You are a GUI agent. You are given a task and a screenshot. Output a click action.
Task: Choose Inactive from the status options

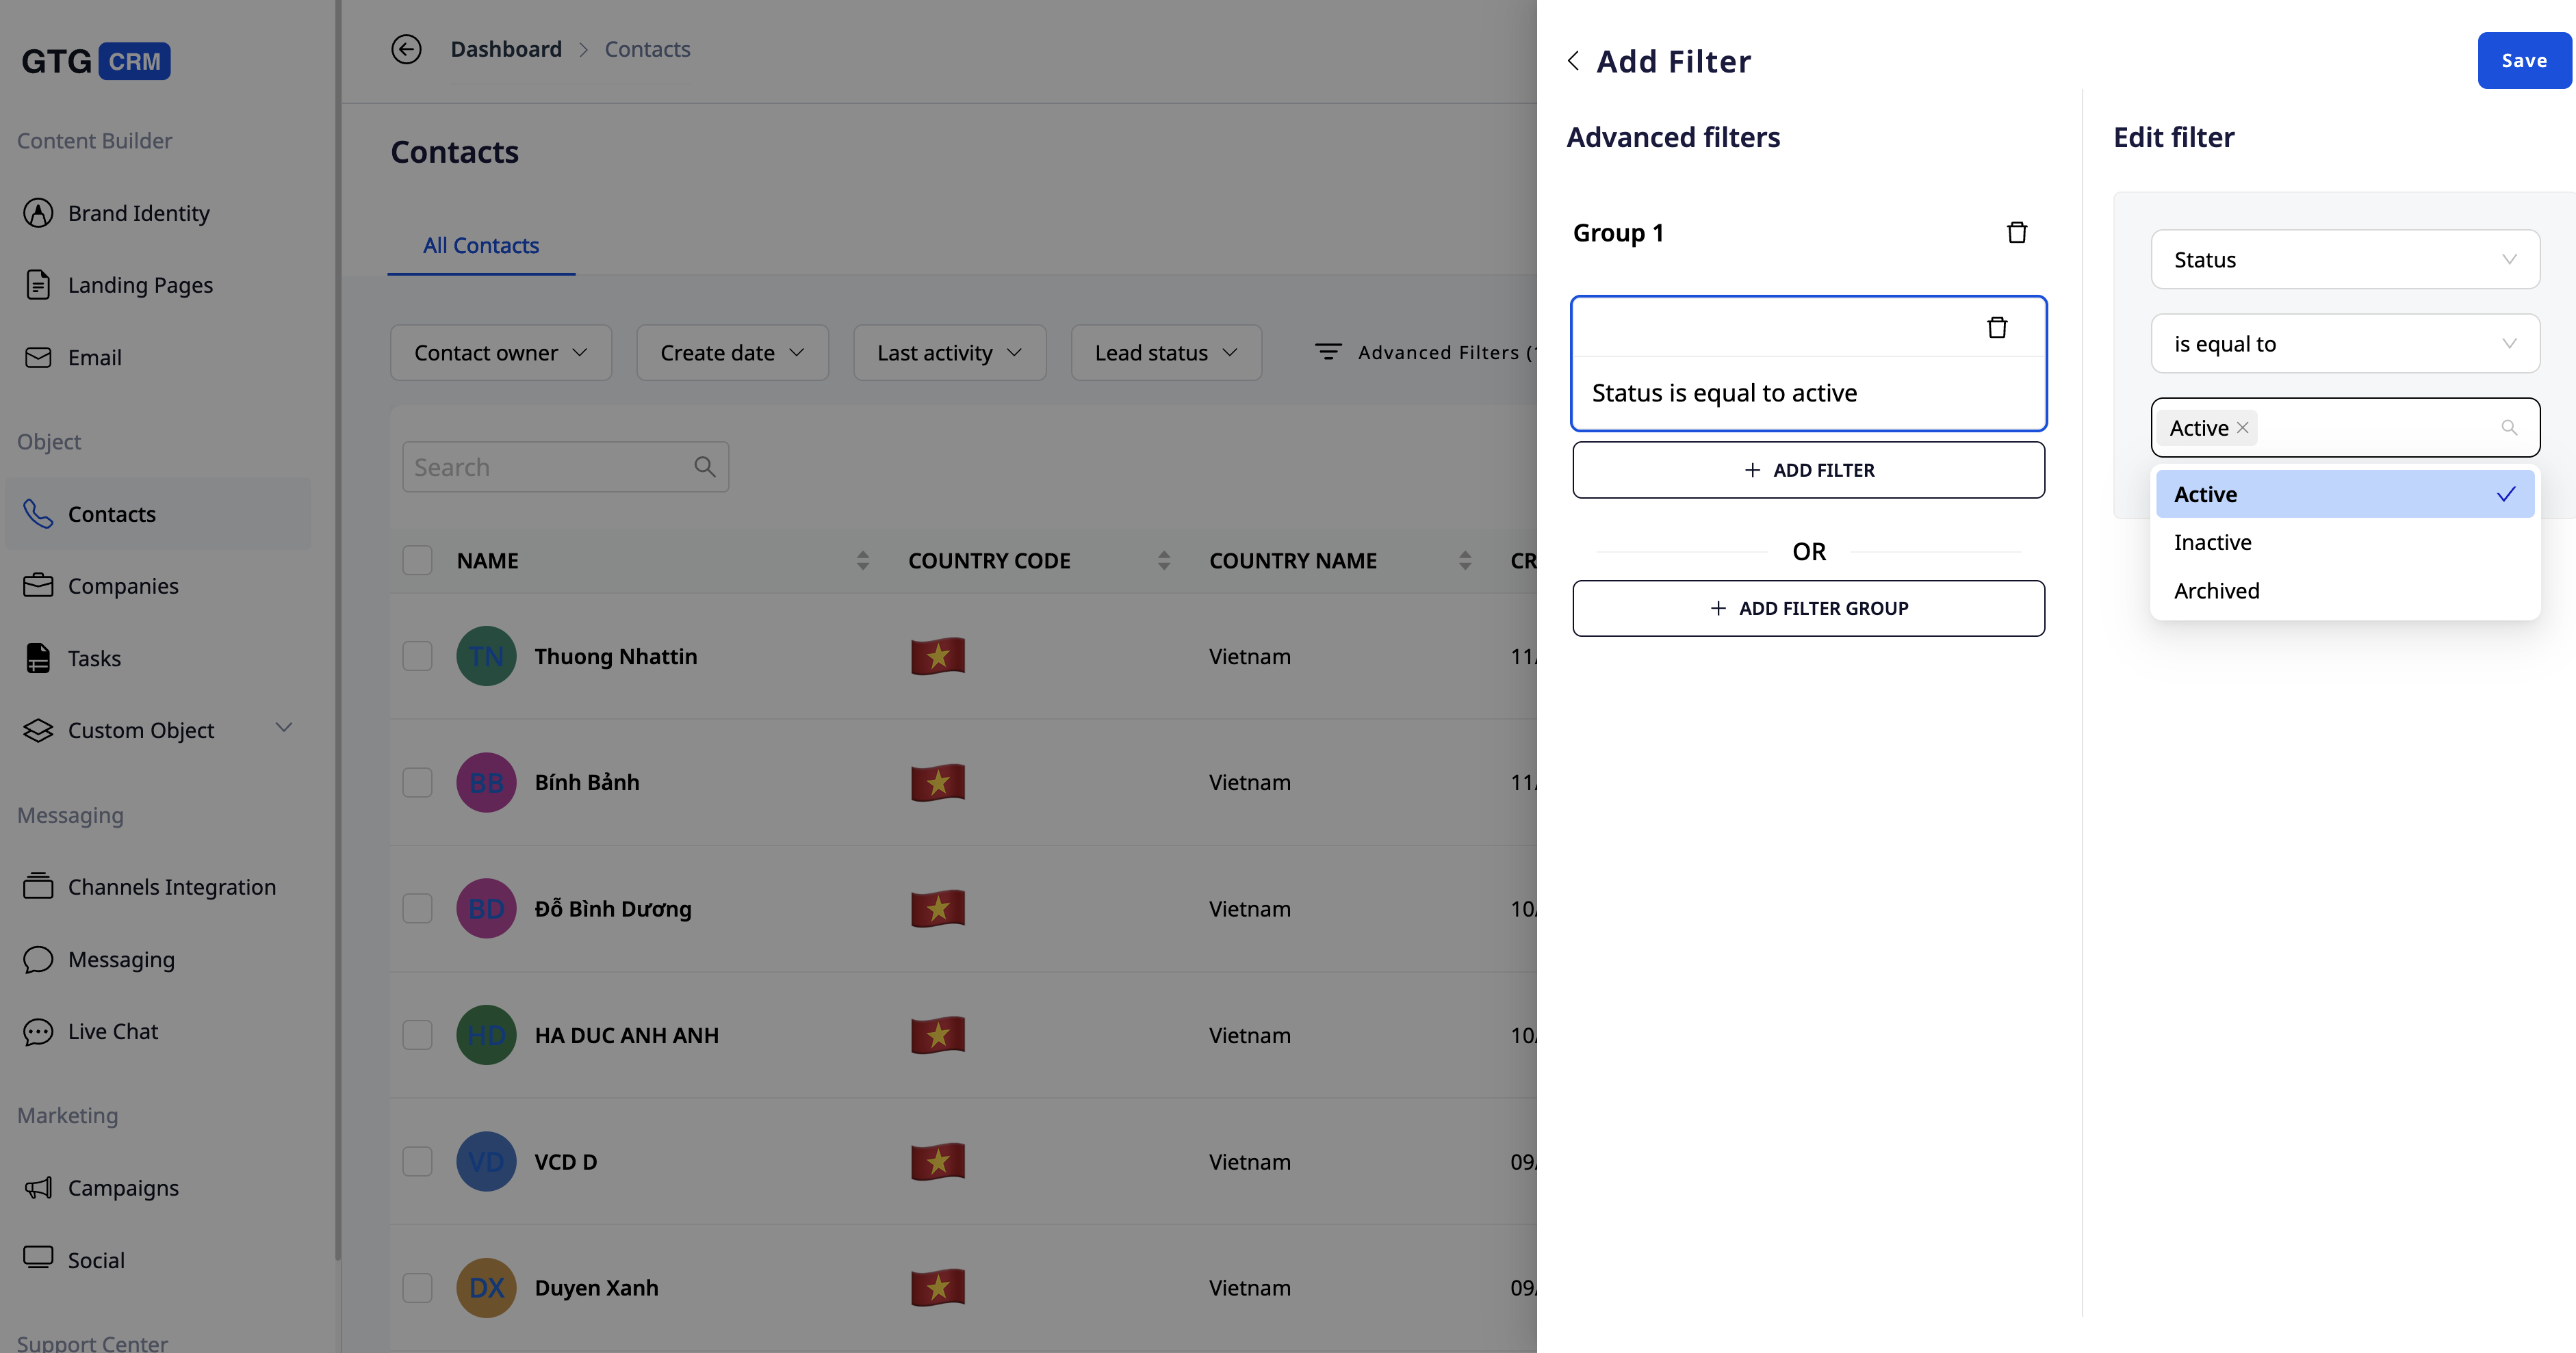(2212, 542)
